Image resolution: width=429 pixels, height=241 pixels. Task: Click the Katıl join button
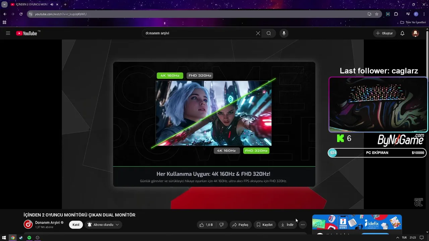76,225
